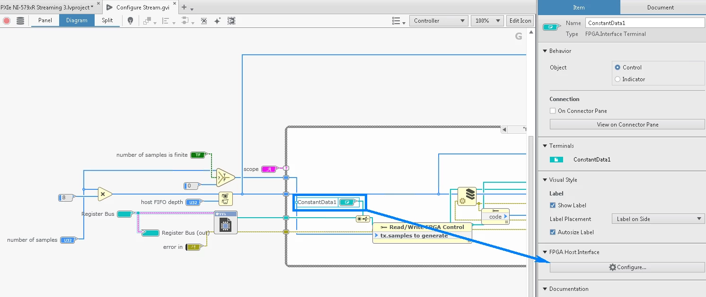This screenshot has height=297, width=706.
Task: Click the navigate to panel icon
Action: pos(232,20)
